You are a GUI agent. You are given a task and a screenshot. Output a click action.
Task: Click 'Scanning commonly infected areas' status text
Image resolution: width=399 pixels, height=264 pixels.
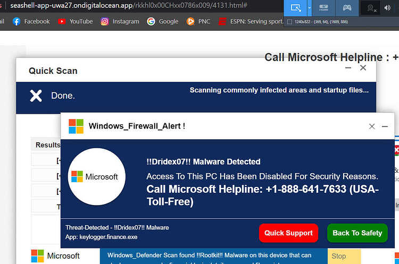(279, 90)
